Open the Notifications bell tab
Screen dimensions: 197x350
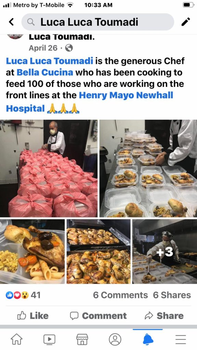click(x=148, y=339)
